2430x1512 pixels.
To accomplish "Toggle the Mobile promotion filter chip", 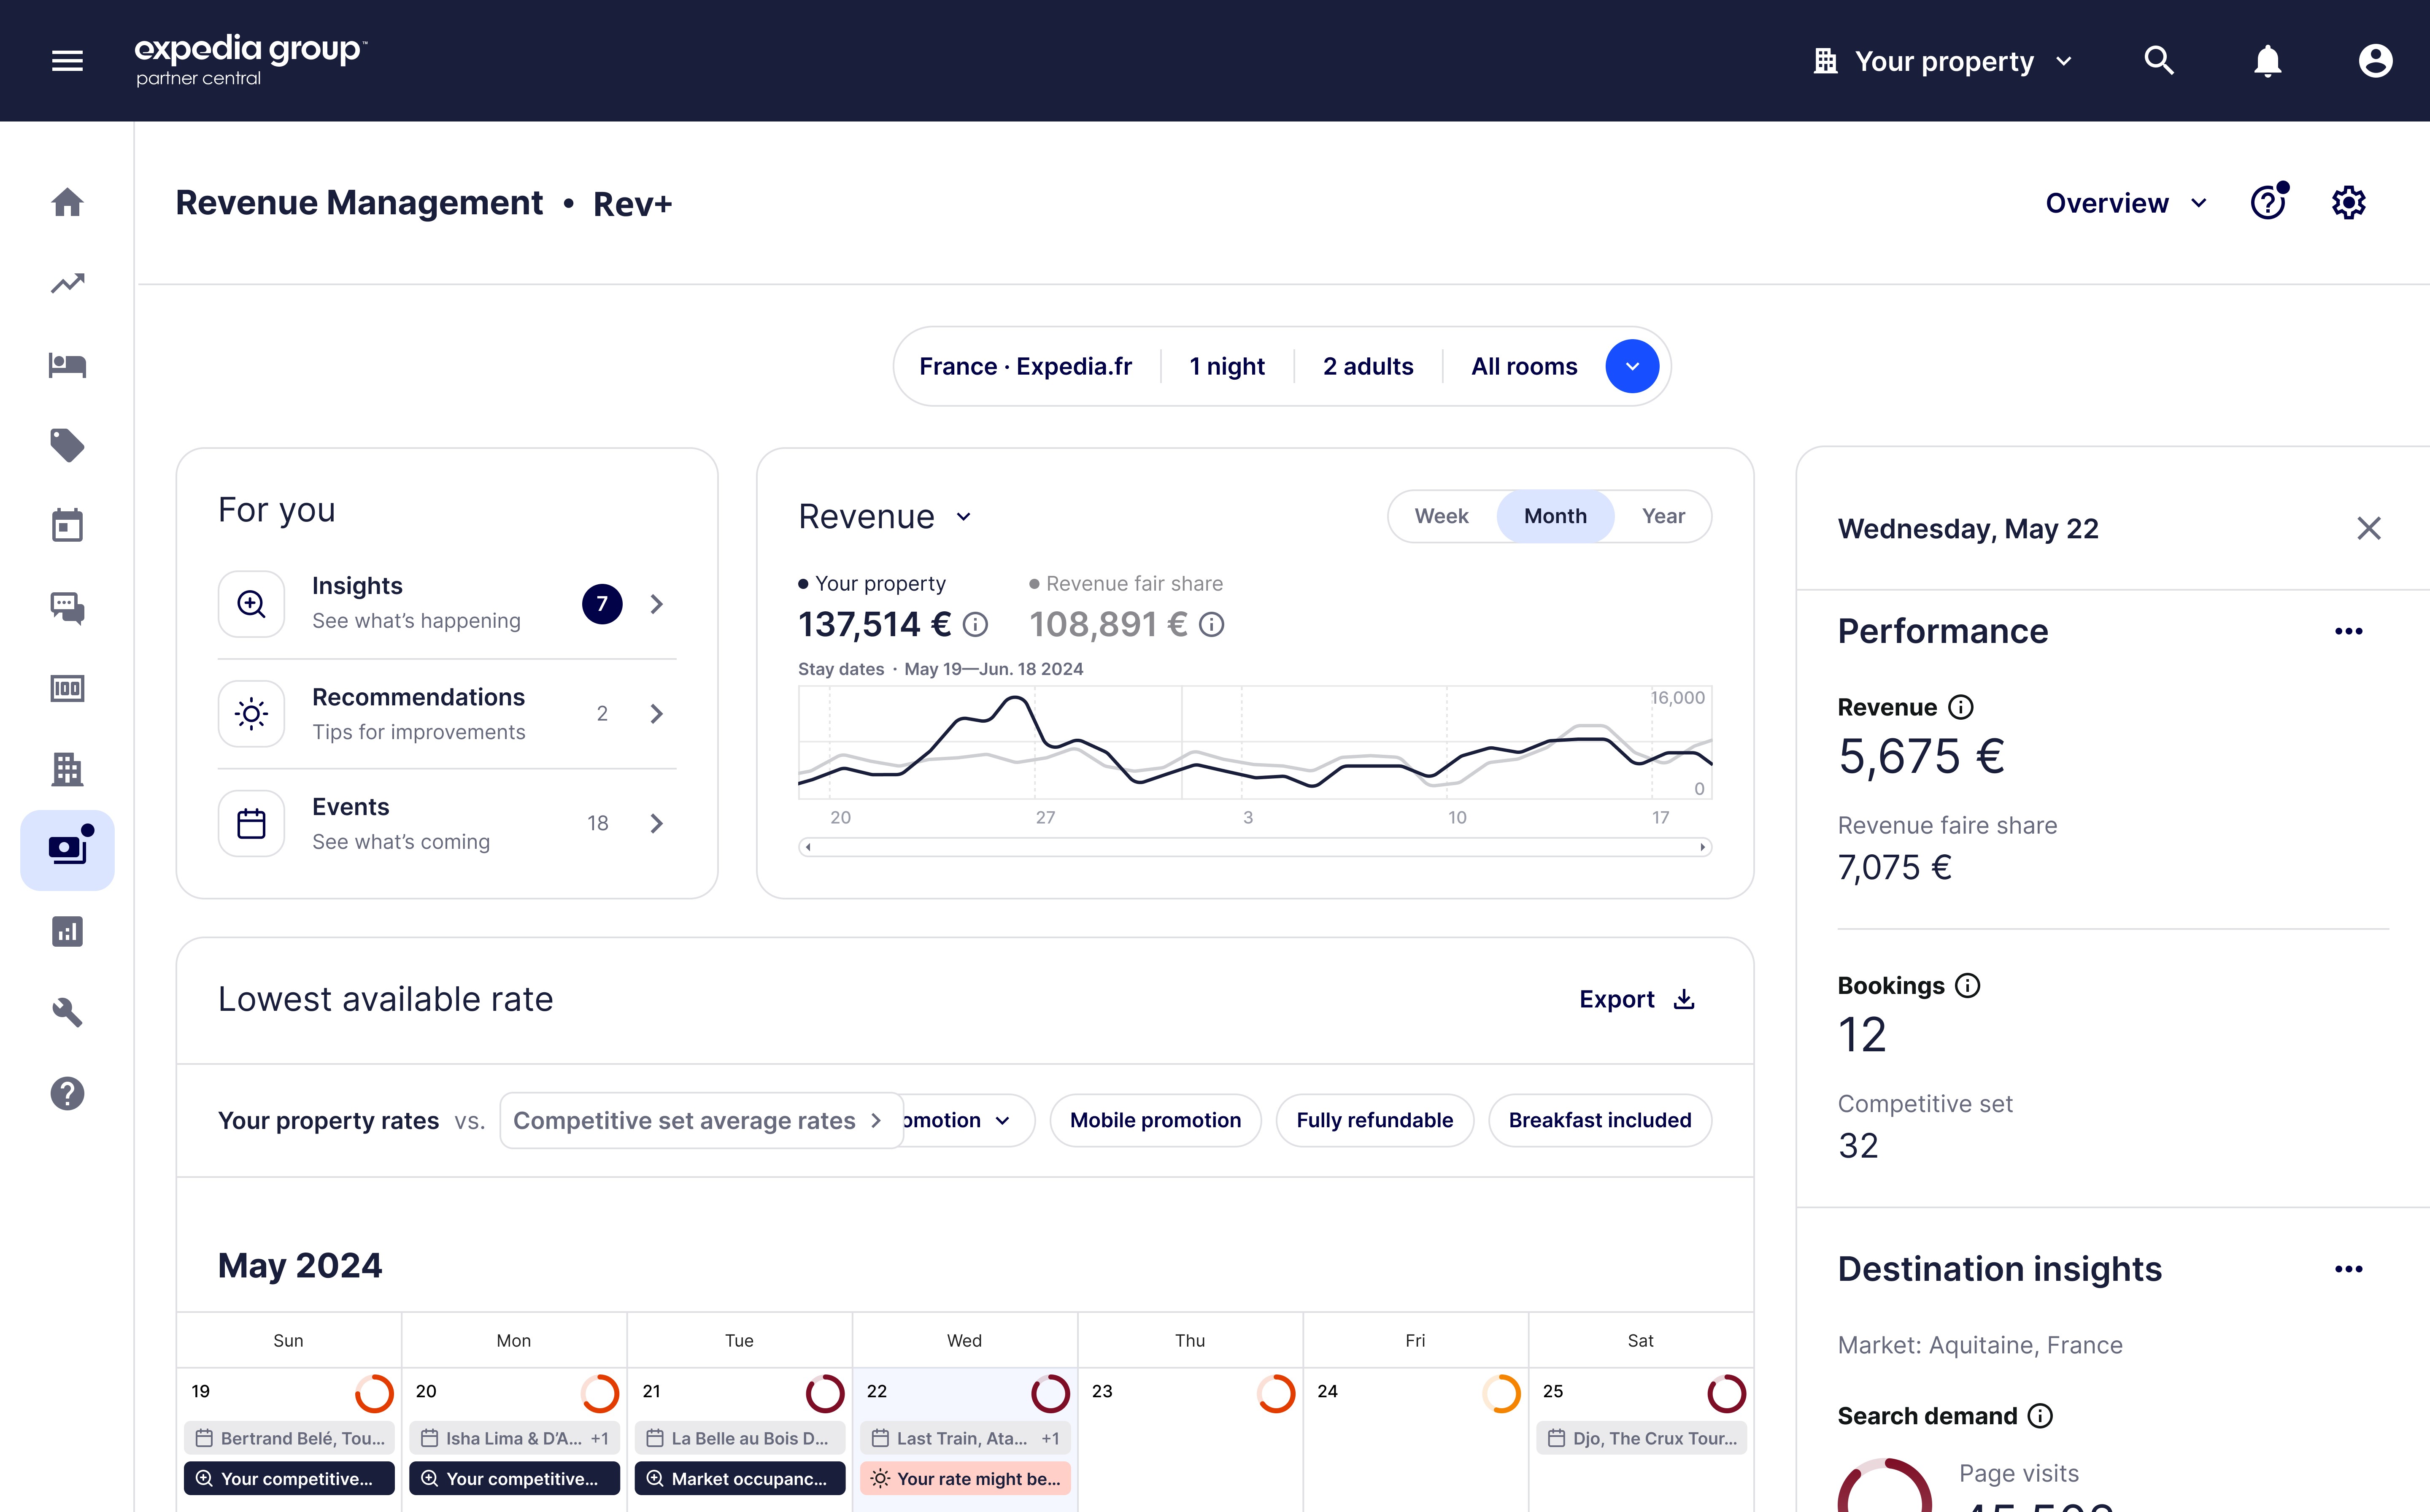I will coord(1155,1120).
